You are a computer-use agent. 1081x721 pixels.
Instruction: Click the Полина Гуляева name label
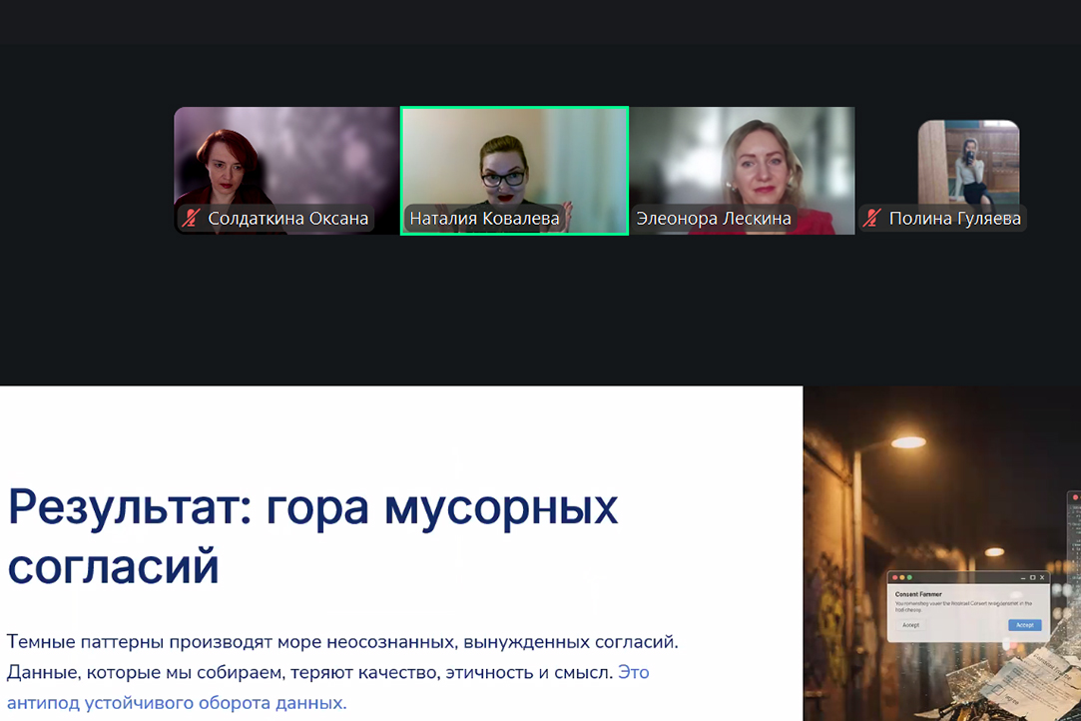(x=954, y=218)
